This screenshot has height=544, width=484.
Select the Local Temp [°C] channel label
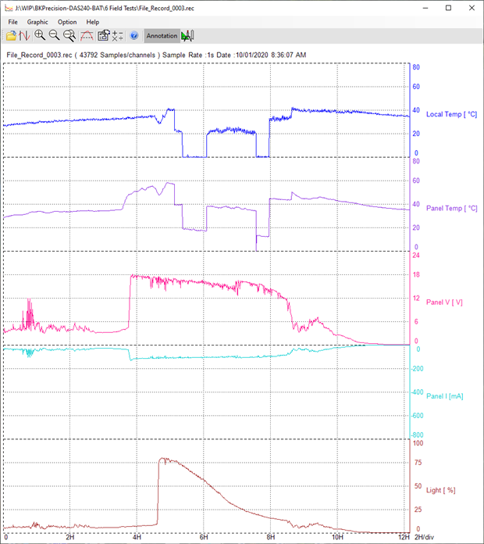450,114
